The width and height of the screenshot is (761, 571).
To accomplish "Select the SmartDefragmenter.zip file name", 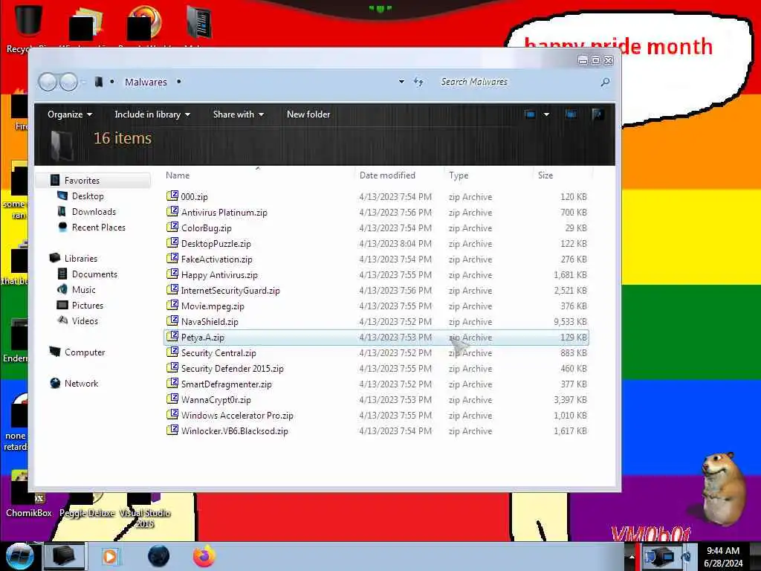I will (x=226, y=384).
